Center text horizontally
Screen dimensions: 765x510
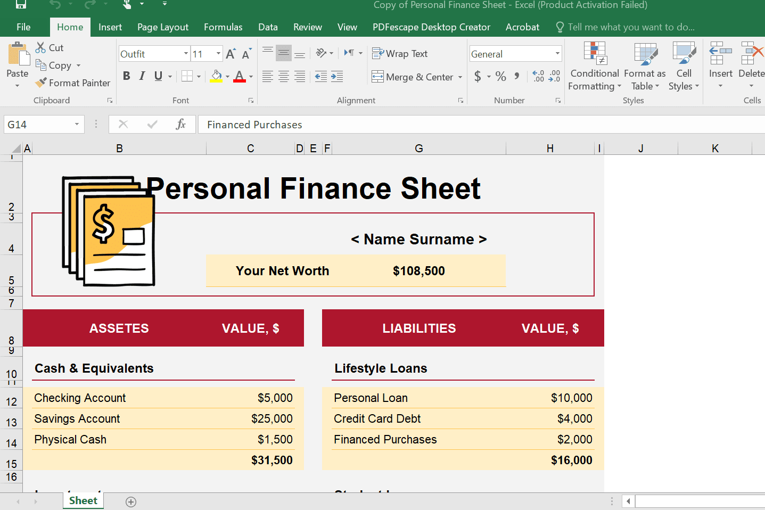pyautogui.click(x=284, y=76)
